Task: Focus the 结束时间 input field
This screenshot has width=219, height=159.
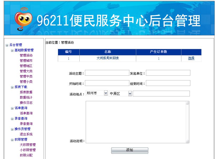Action: pyautogui.click(x=168, y=83)
